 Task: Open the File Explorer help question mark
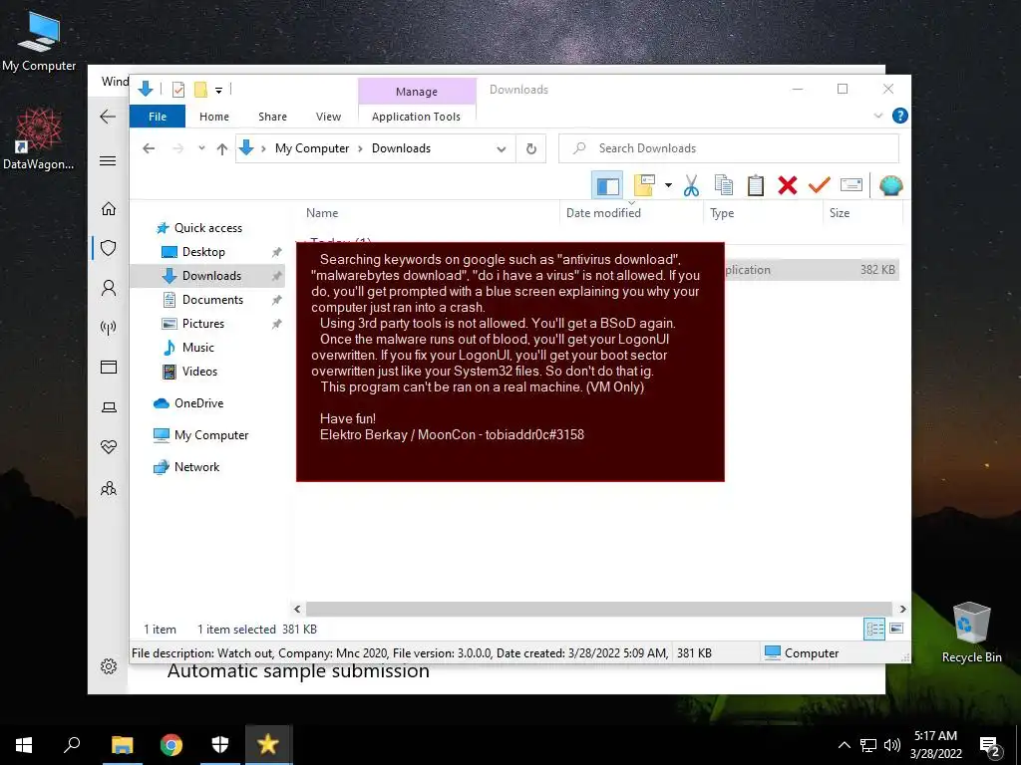(x=900, y=116)
